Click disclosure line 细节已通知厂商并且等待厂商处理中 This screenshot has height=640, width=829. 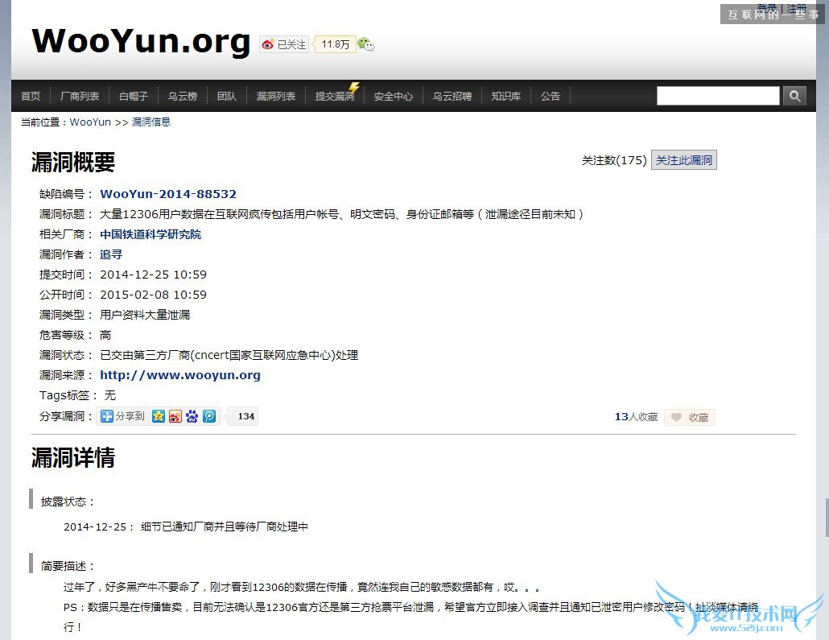pos(225,526)
